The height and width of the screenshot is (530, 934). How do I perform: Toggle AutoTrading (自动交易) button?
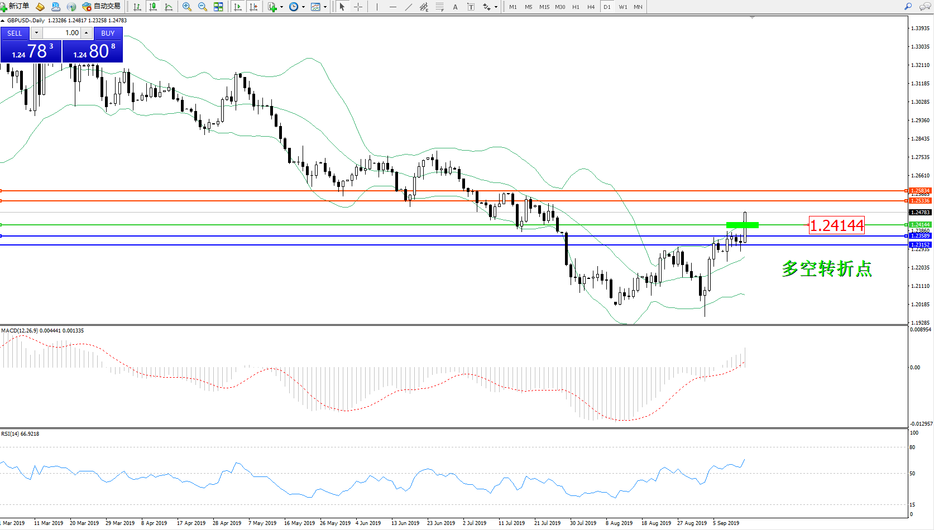click(102, 7)
